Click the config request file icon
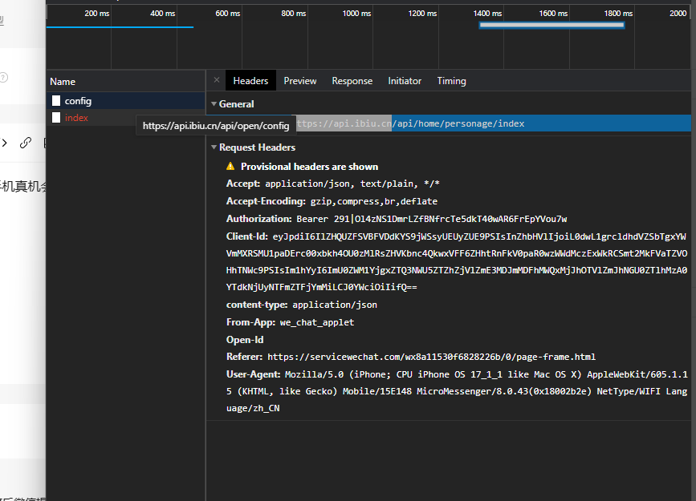Image resolution: width=696 pixels, height=501 pixels. (x=56, y=101)
